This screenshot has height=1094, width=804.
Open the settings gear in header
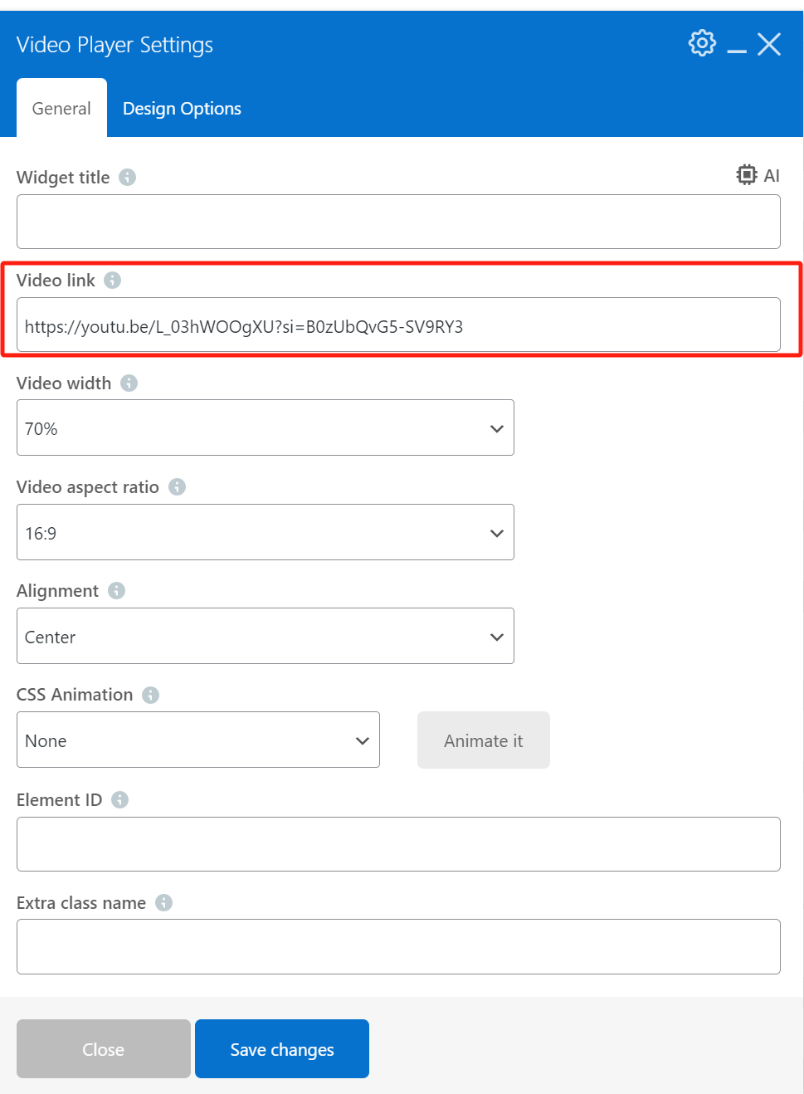pyautogui.click(x=702, y=43)
